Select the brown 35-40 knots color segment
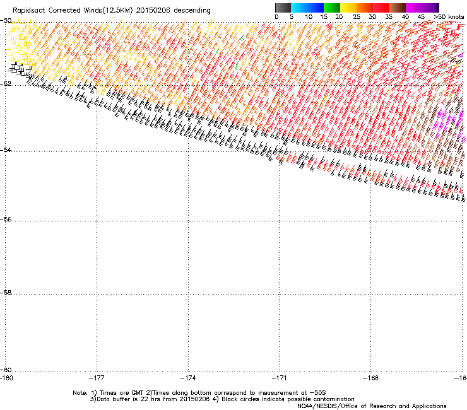467x410 pixels. click(x=398, y=8)
